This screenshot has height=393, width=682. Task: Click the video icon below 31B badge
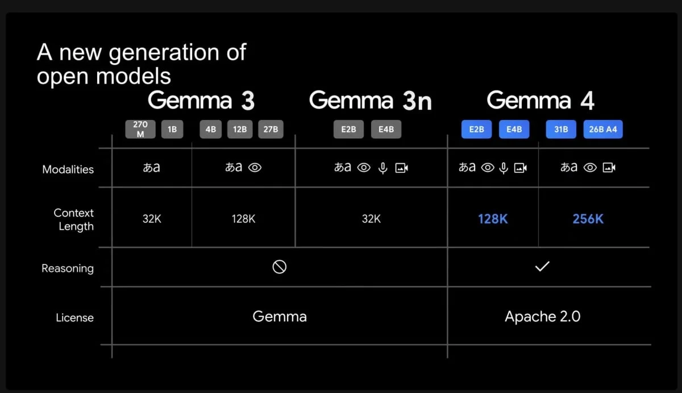[x=609, y=168]
